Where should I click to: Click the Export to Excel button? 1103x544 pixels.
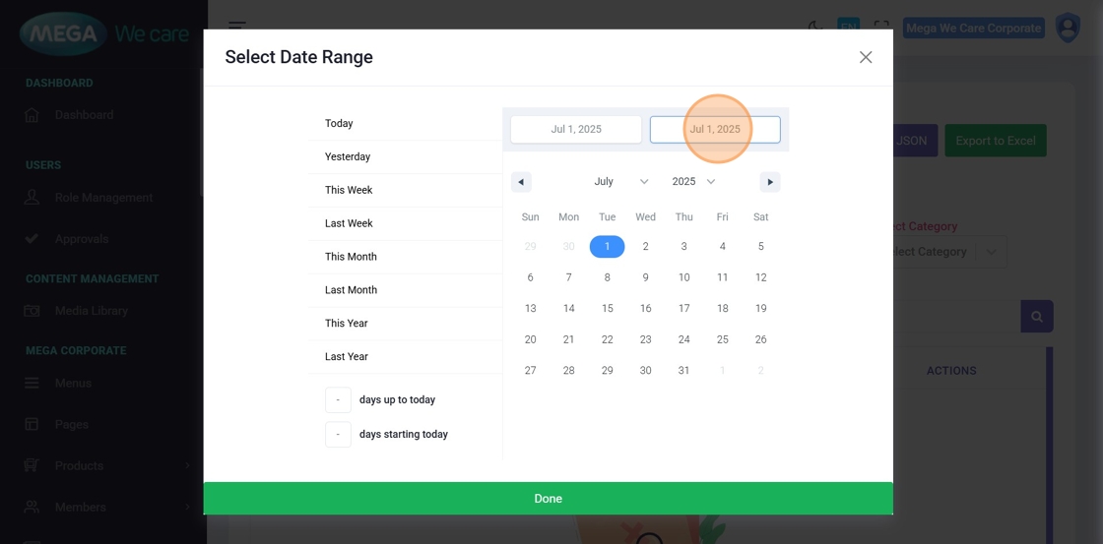[995, 141]
